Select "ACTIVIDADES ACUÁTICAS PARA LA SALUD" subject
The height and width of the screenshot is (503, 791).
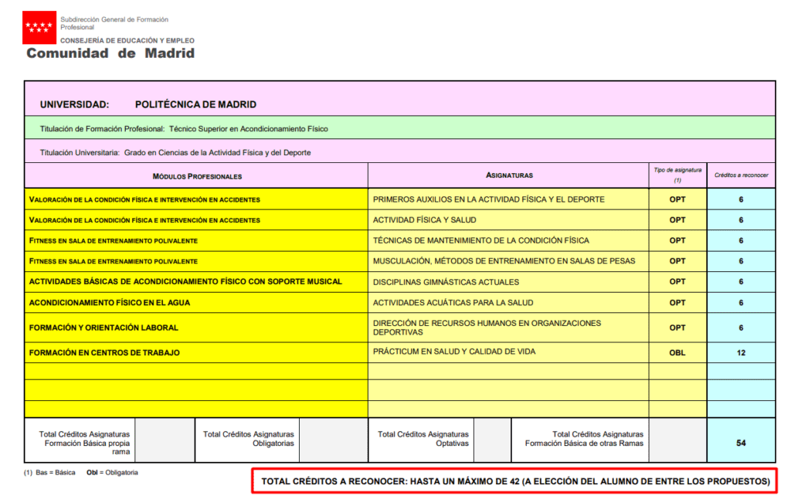click(453, 303)
